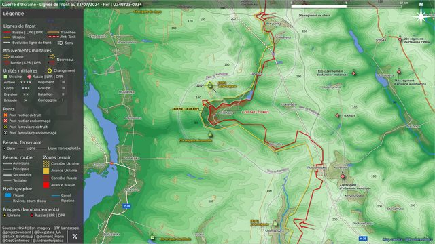Click the 1432e régiment d'infanterie motorisée marker
435x244 pixels.
[x=353, y=73]
